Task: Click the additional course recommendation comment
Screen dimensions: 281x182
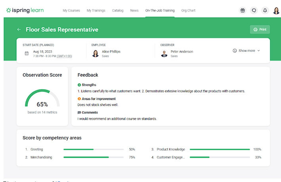Action: tap(117, 119)
